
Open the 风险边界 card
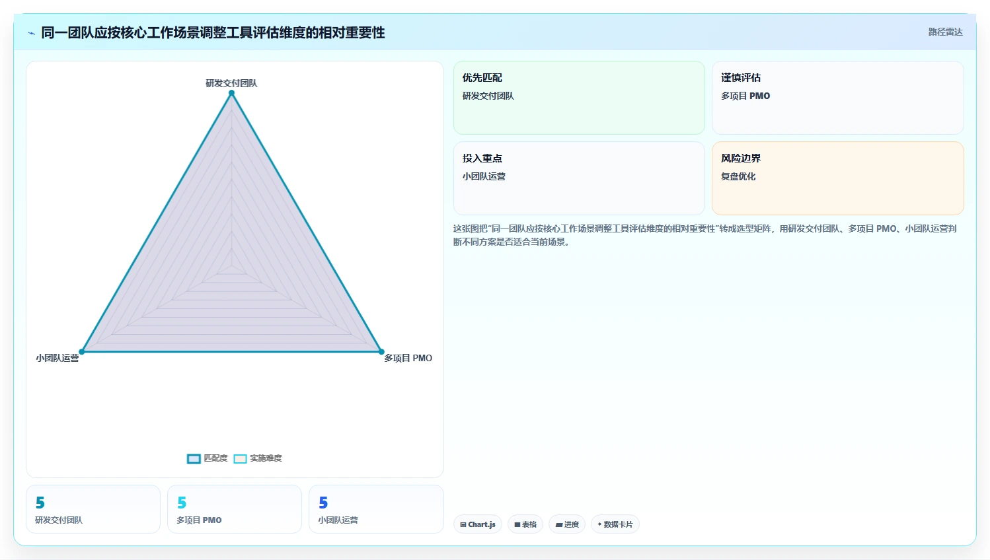837,178
